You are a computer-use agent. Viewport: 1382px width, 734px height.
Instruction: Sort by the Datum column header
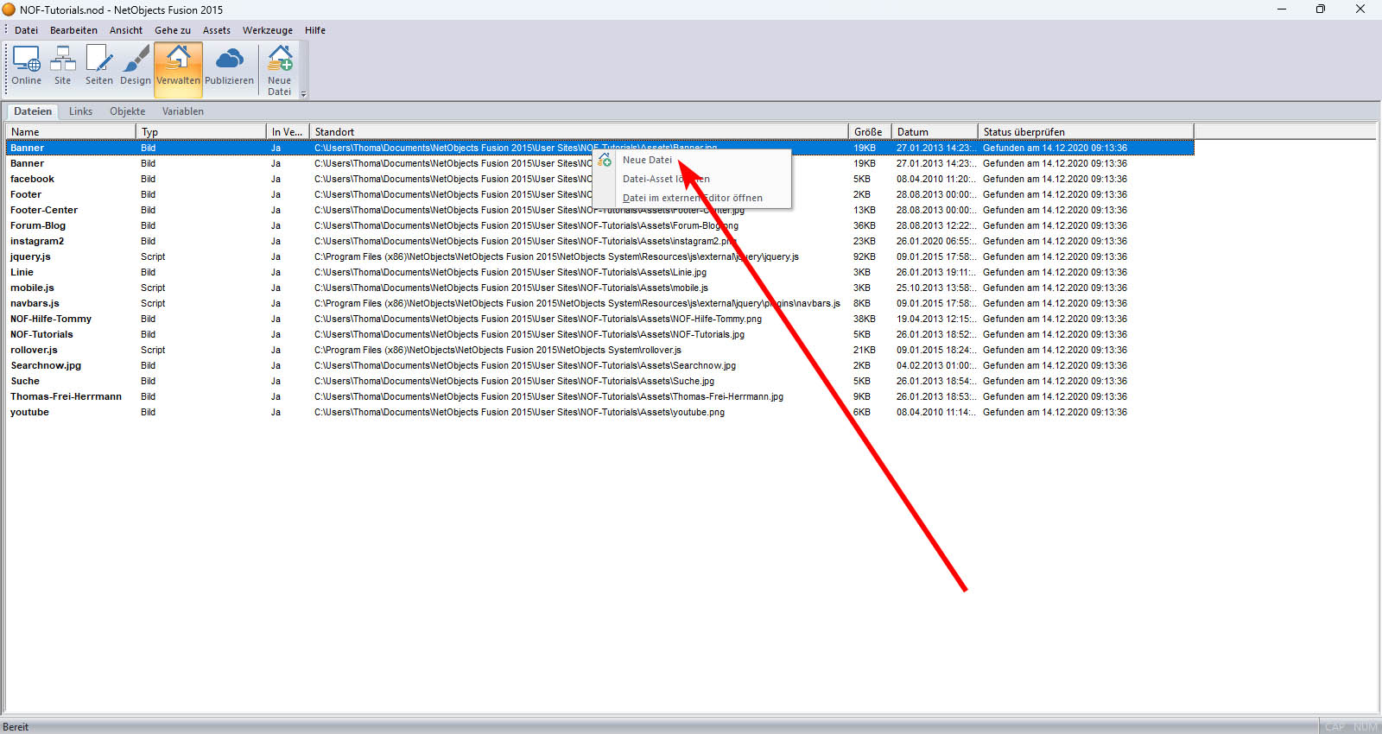(933, 132)
